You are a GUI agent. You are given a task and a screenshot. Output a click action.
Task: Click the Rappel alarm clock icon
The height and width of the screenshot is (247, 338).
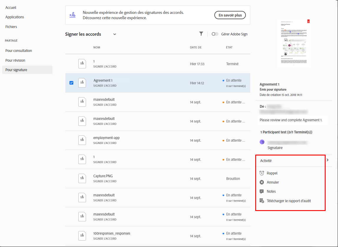tap(262, 173)
